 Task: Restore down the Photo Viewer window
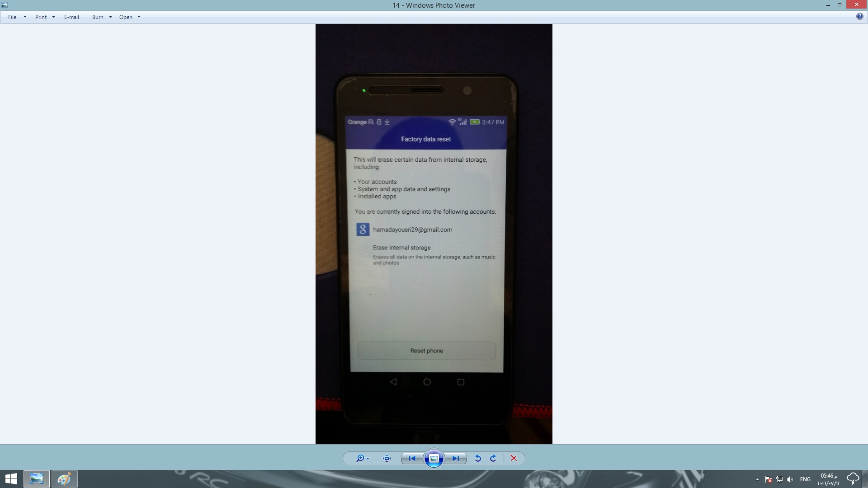click(x=840, y=5)
